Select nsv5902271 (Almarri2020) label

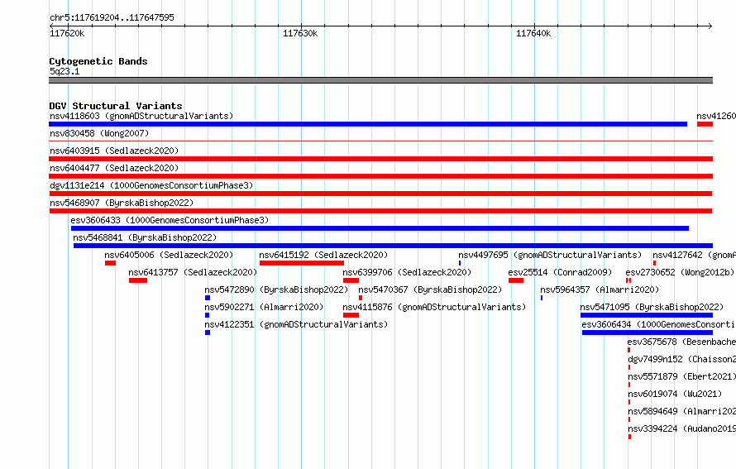point(264,307)
